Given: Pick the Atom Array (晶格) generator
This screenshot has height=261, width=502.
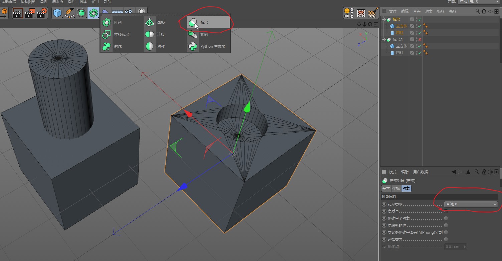Looking at the screenshot, I should click(165, 22).
